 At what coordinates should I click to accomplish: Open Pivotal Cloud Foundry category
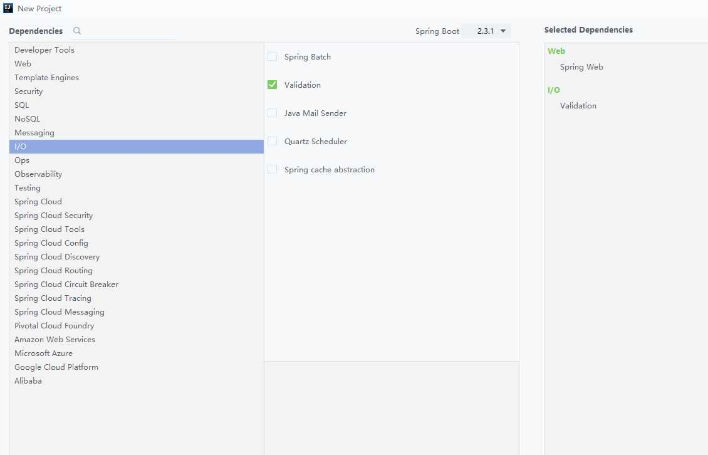137,325
